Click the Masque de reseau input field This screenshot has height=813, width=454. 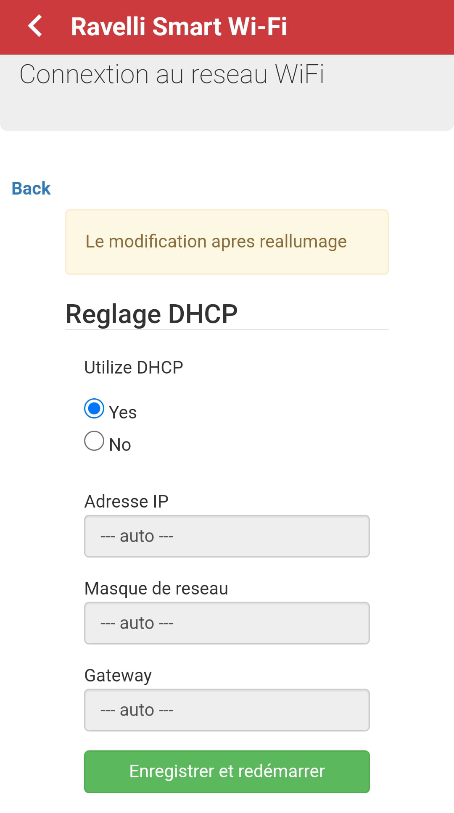point(227,623)
